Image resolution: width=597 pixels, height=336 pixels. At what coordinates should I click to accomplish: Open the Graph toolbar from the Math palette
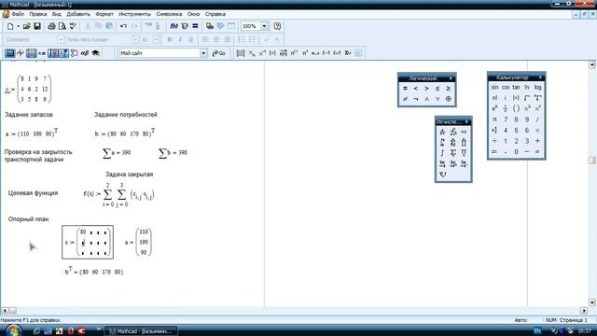pos(21,53)
